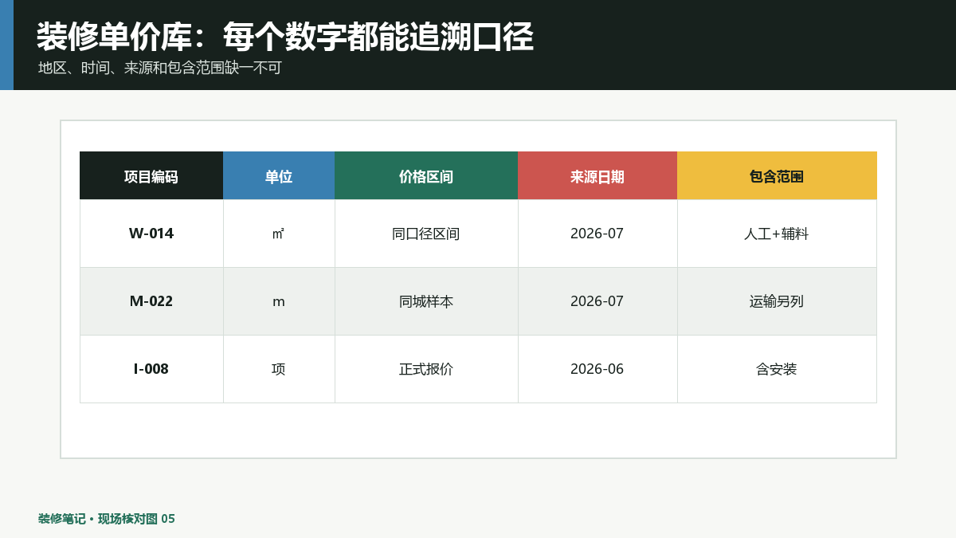
Task: Click the 2026-07 date in W-014 row
Action: (597, 234)
